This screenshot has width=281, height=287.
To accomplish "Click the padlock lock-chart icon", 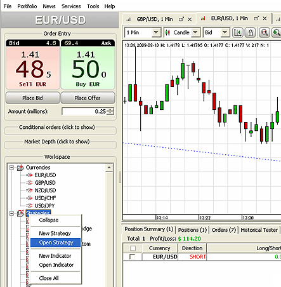I will [250, 32].
